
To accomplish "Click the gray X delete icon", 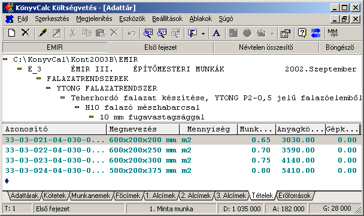I will (x=114, y=33).
